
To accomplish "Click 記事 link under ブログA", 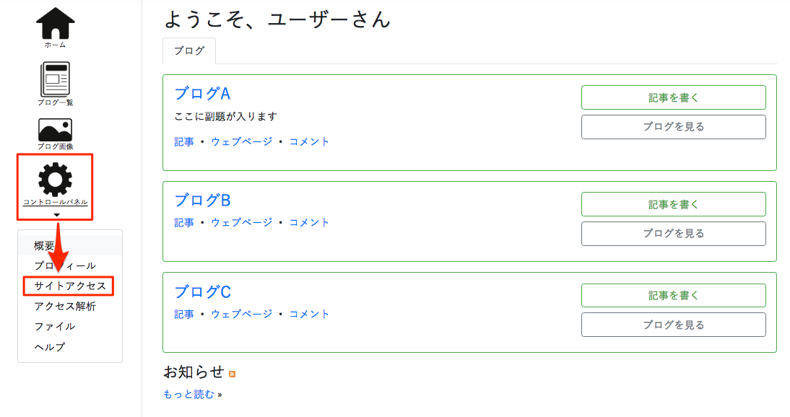I will pyautogui.click(x=184, y=142).
